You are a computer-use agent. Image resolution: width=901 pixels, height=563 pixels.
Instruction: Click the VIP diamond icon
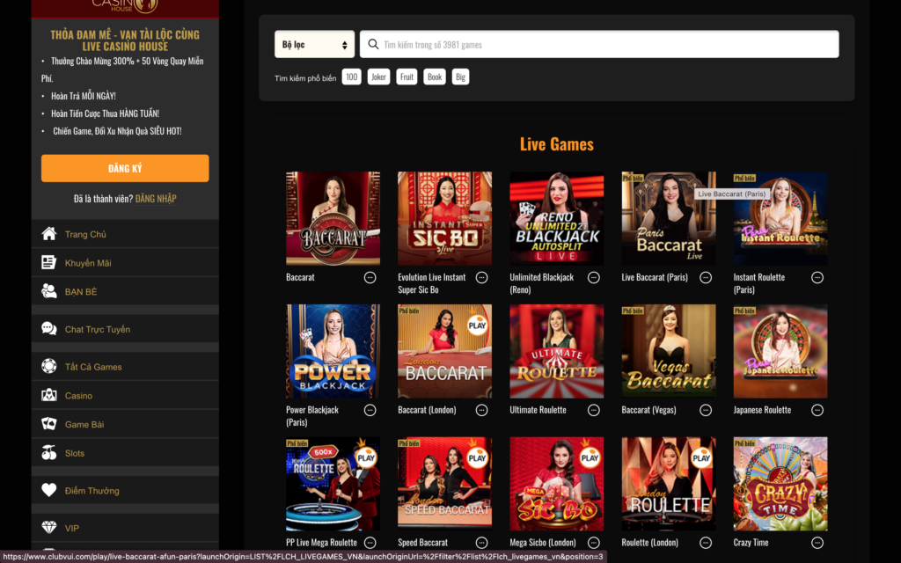(x=49, y=528)
